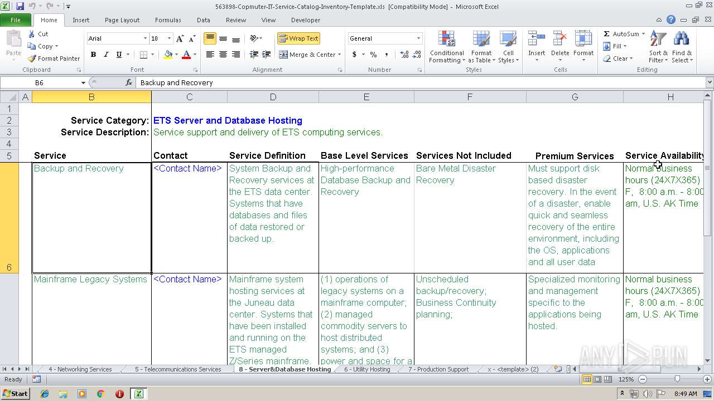Switch to Insert ribbon tab
Image resolution: width=714 pixels, height=401 pixels.
pyautogui.click(x=81, y=20)
